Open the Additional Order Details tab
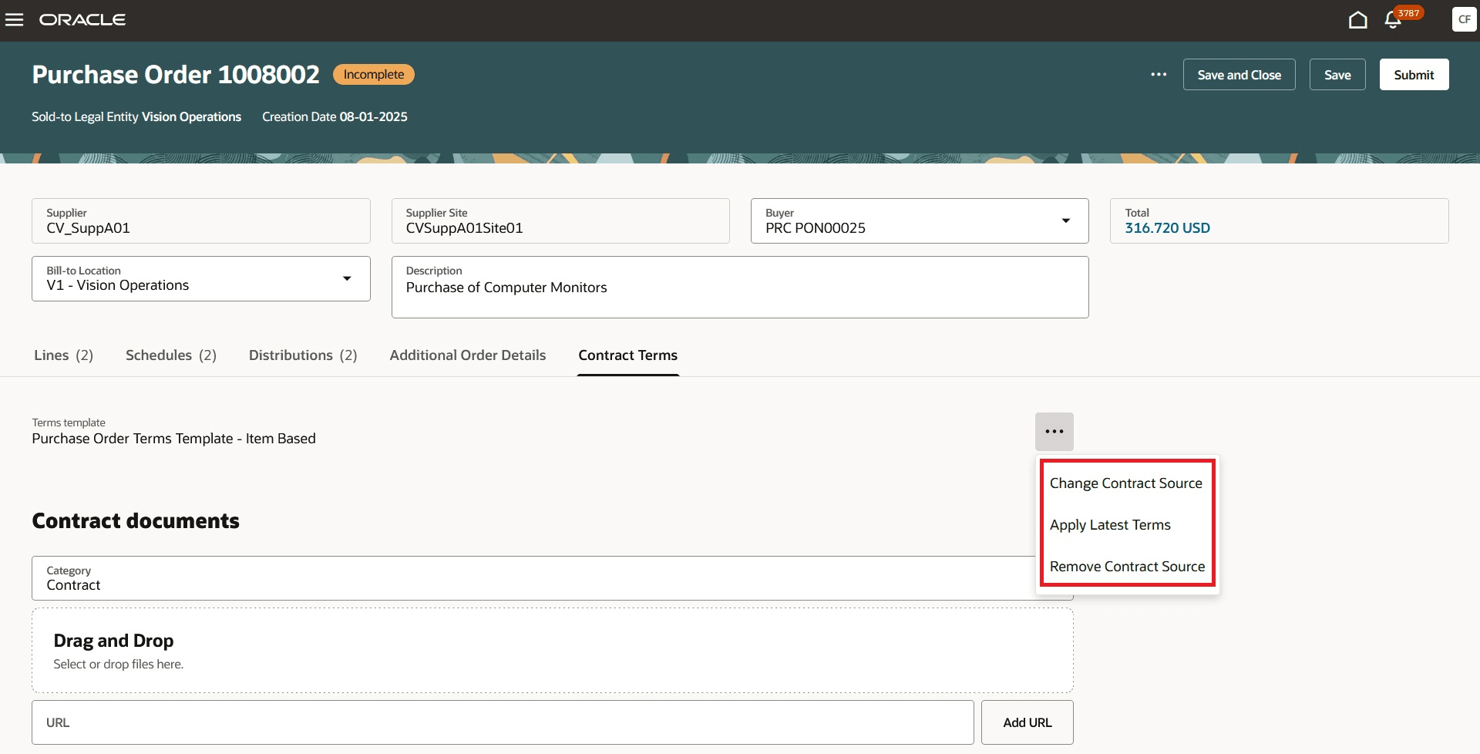Screen dimensions: 1480x754 click(468, 355)
